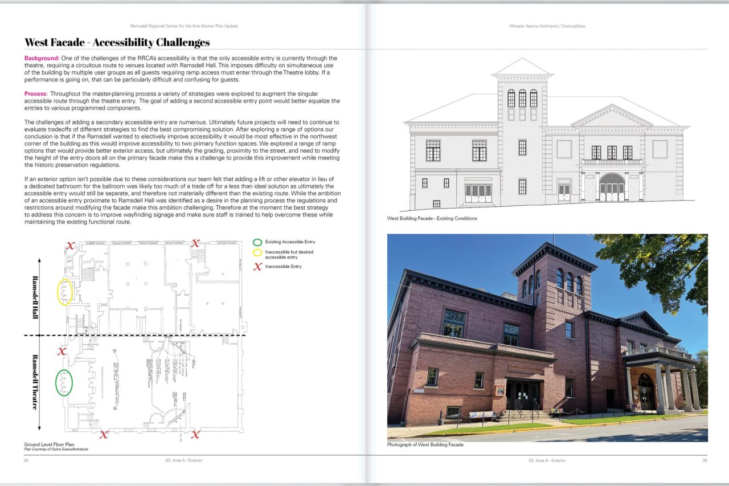Click the "Existing Accessible Entry" legend text
The height and width of the screenshot is (486, 729).
pos(290,242)
